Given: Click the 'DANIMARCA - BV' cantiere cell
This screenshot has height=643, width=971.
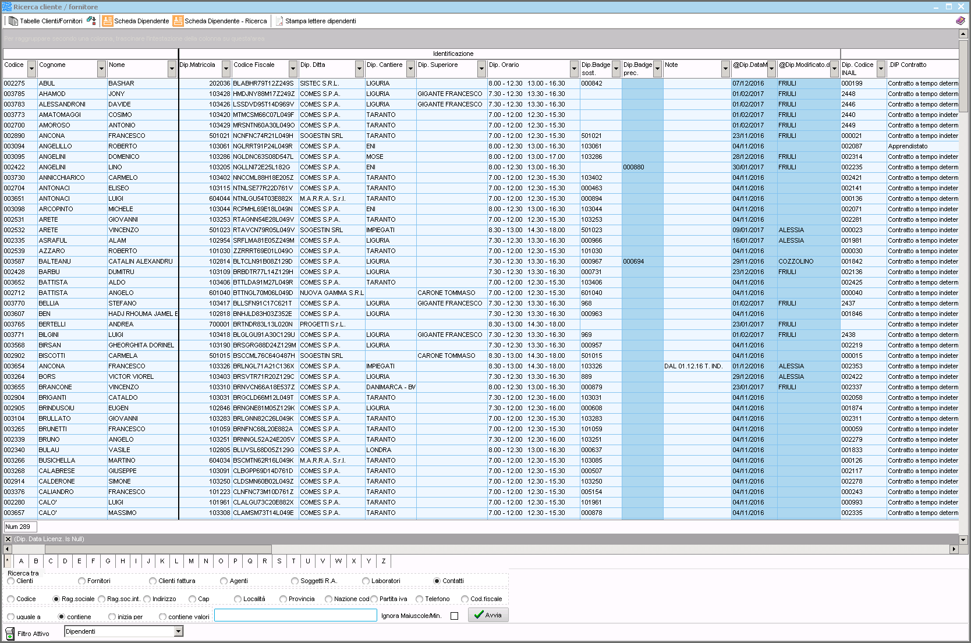Looking at the screenshot, I should [x=391, y=387].
